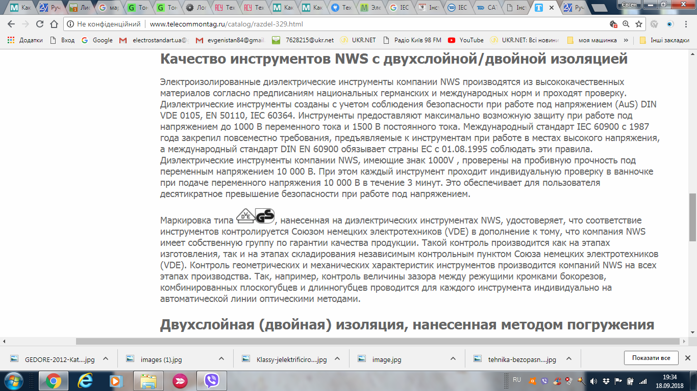
Task: Open the Радіо Київ 98 FM bookmark
Action: click(412, 40)
